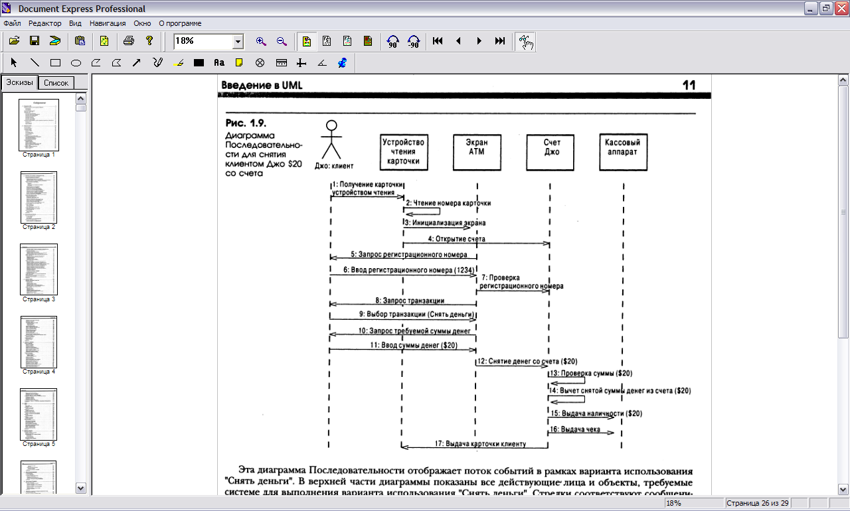Viewport: 850px width, 511px height.
Task: Select the Страница 5 thumbnail
Action: [x=39, y=414]
